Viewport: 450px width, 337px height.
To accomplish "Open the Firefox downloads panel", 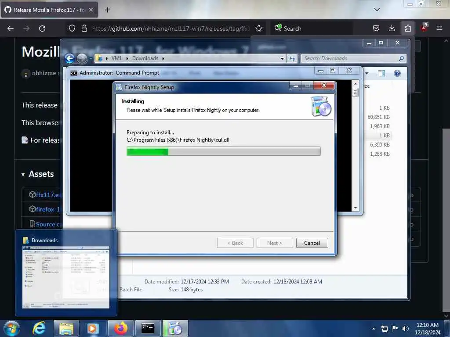I will click(x=392, y=29).
